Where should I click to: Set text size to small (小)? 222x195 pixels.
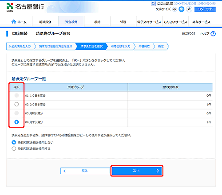click(x=174, y=9)
